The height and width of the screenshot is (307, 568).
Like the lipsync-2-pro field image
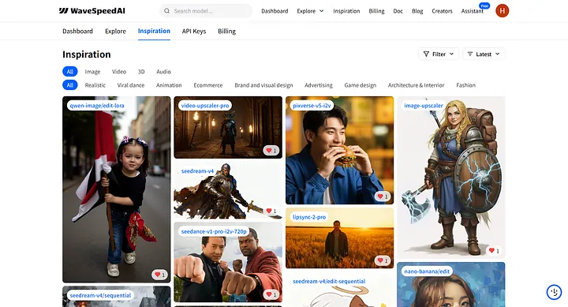383,260
